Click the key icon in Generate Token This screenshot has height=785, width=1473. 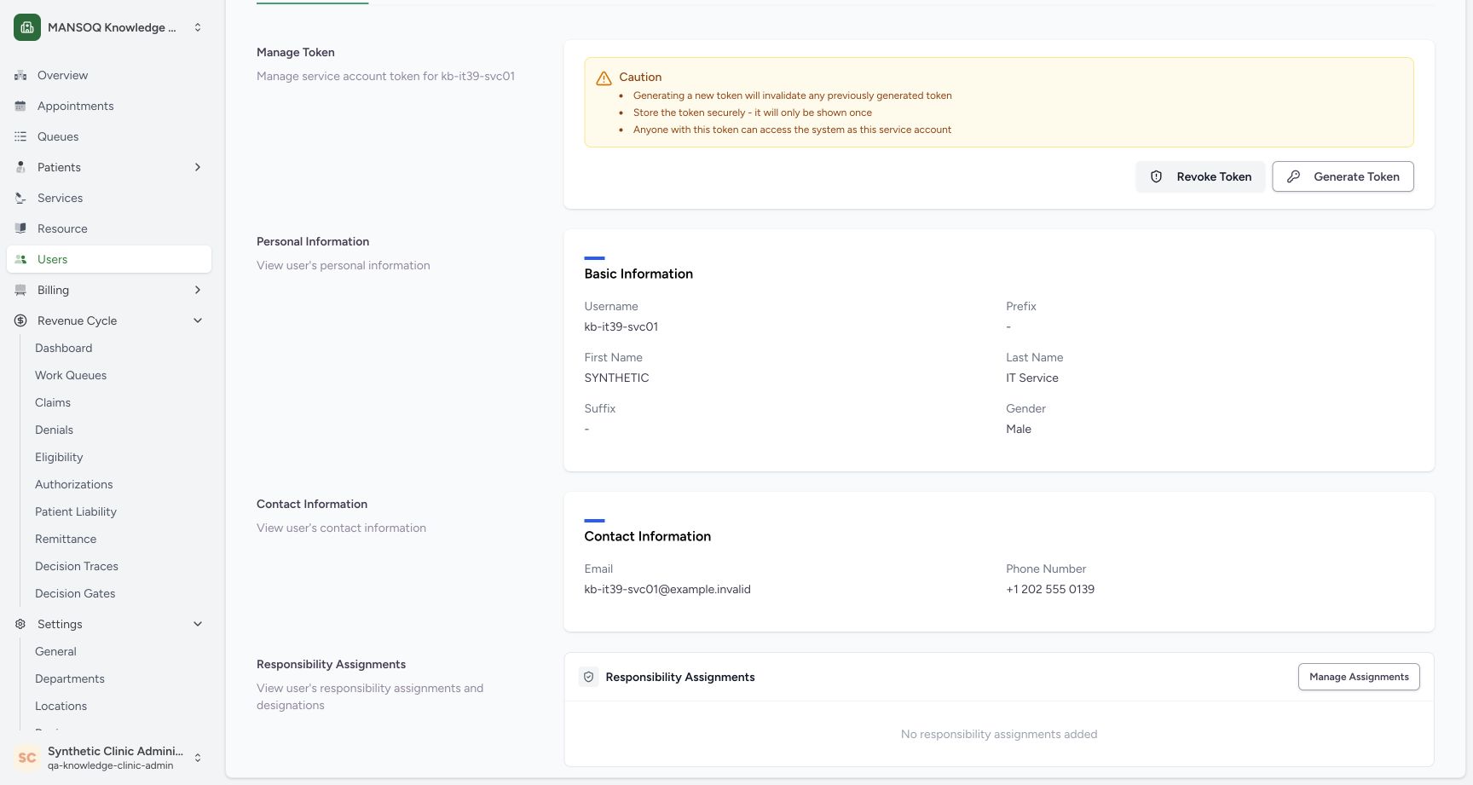point(1293,176)
